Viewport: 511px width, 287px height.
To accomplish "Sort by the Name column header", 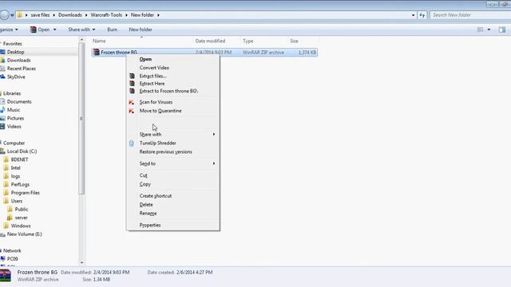I will pos(99,41).
